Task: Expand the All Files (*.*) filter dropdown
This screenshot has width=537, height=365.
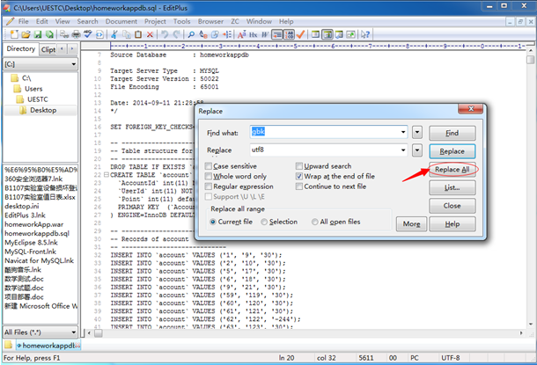Action: pyautogui.click(x=73, y=332)
